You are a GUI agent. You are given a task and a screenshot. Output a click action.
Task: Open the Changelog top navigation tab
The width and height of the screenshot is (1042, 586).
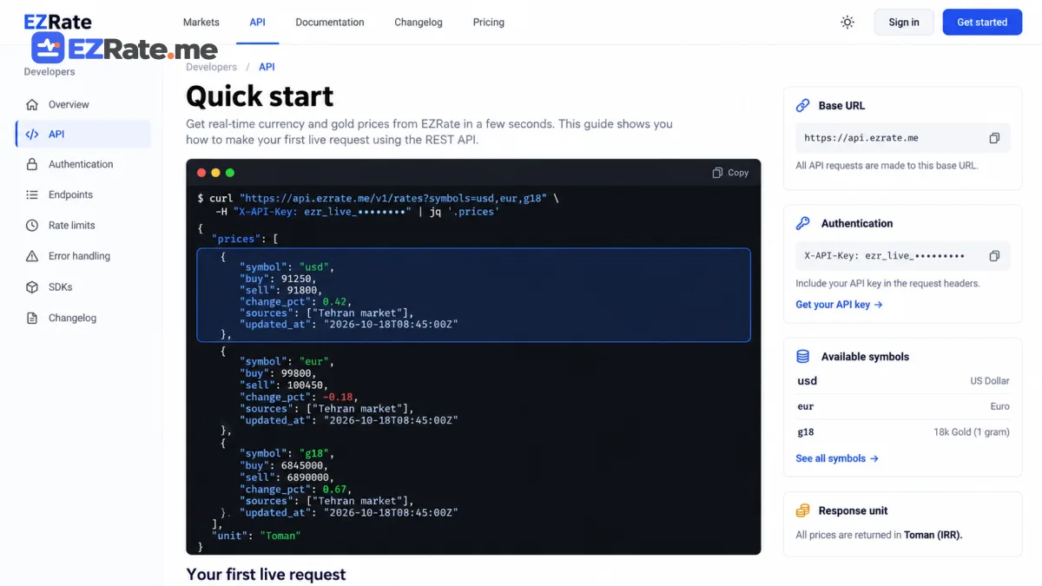(419, 23)
